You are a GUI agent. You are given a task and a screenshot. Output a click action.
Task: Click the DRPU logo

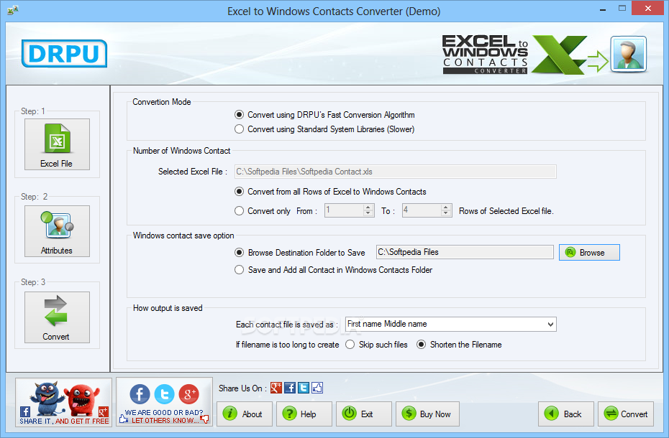pyautogui.click(x=65, y=54)
